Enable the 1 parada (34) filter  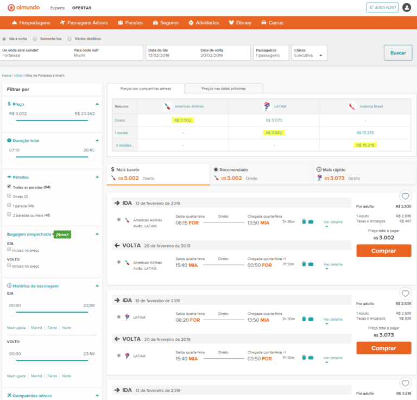[9, 206]
